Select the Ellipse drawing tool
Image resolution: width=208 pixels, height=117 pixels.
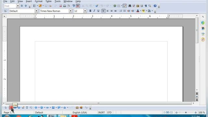(x=19, y=108)
